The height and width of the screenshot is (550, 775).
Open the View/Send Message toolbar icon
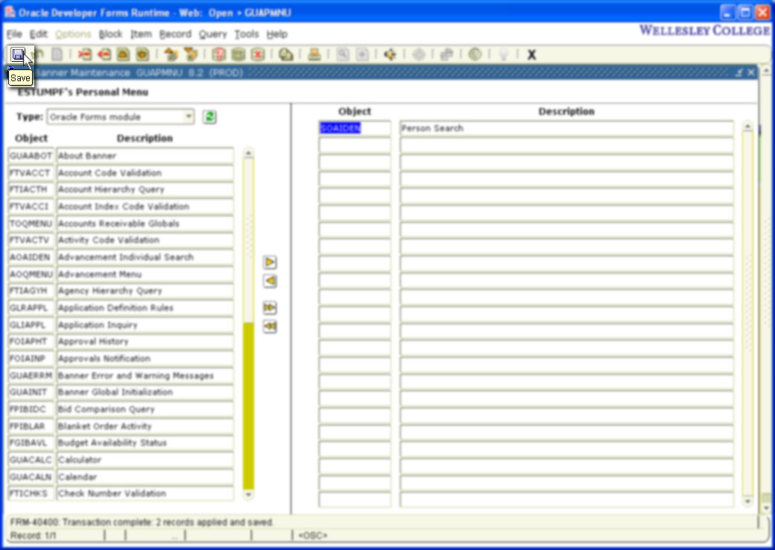285,54
